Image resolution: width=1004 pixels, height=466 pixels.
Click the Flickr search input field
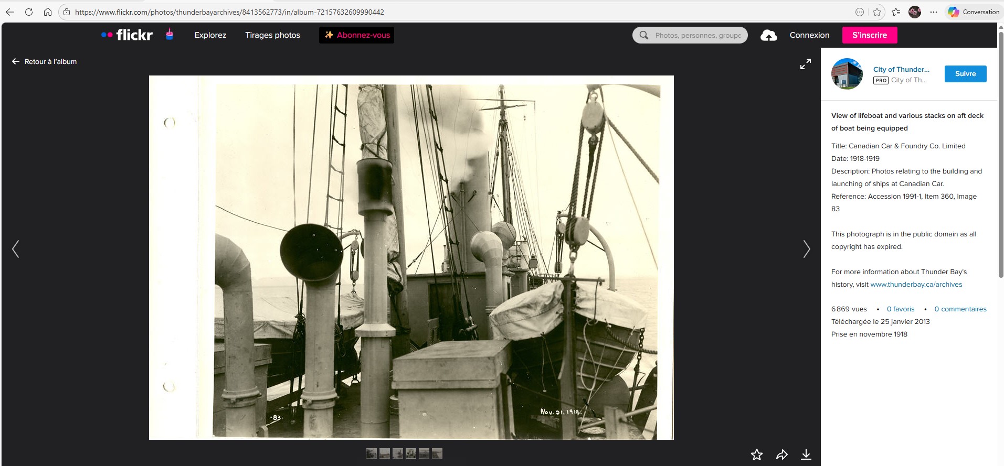tap(697, 35)
